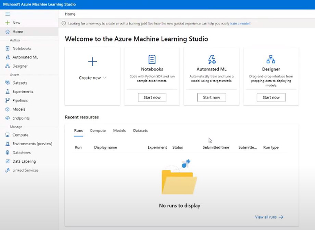Click the Models cube icon

click(x=7, y=109)
